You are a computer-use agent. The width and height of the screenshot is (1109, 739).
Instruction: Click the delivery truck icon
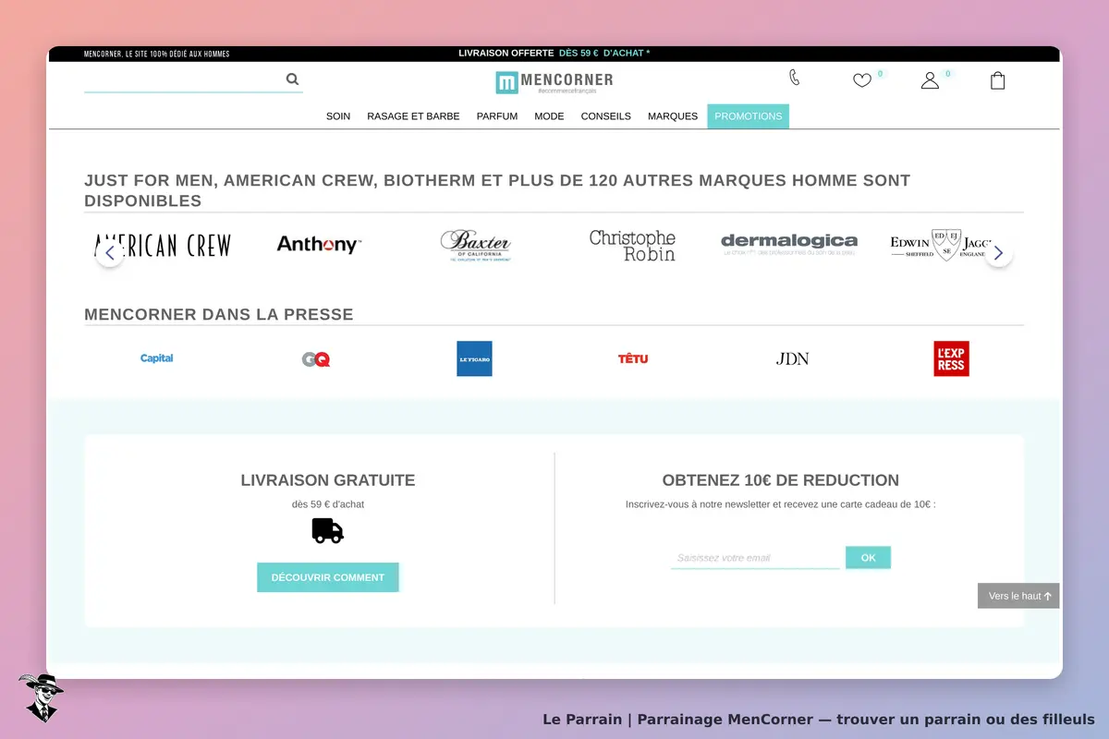pos(328,530)
